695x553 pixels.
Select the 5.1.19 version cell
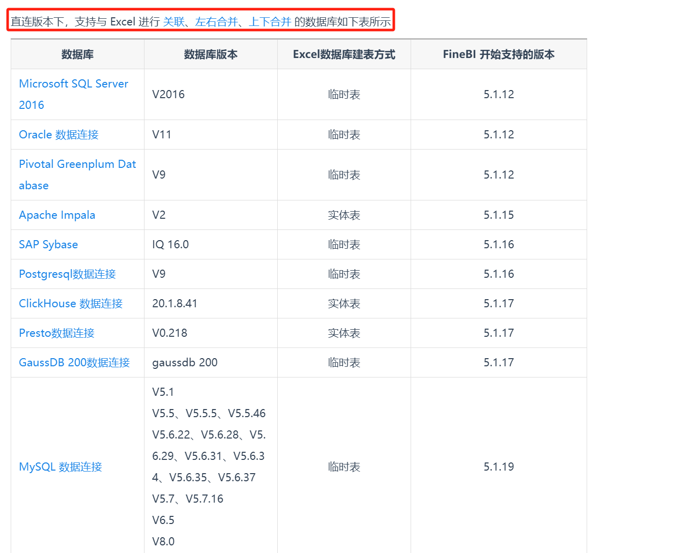pos(499,467)
